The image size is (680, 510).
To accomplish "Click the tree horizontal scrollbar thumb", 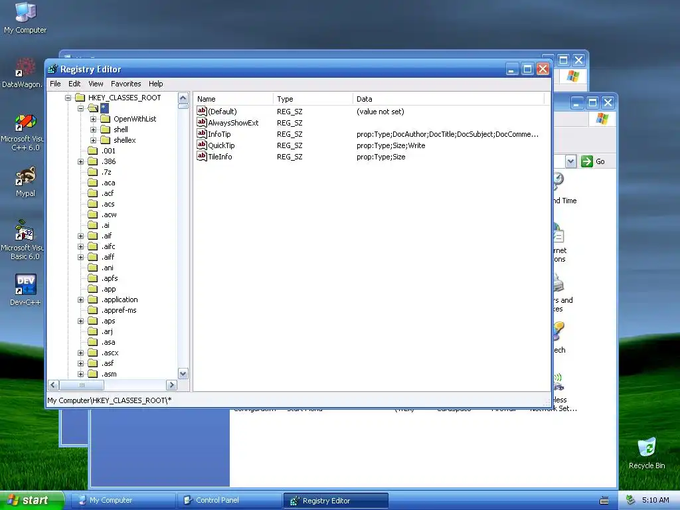I will (82, 385).
